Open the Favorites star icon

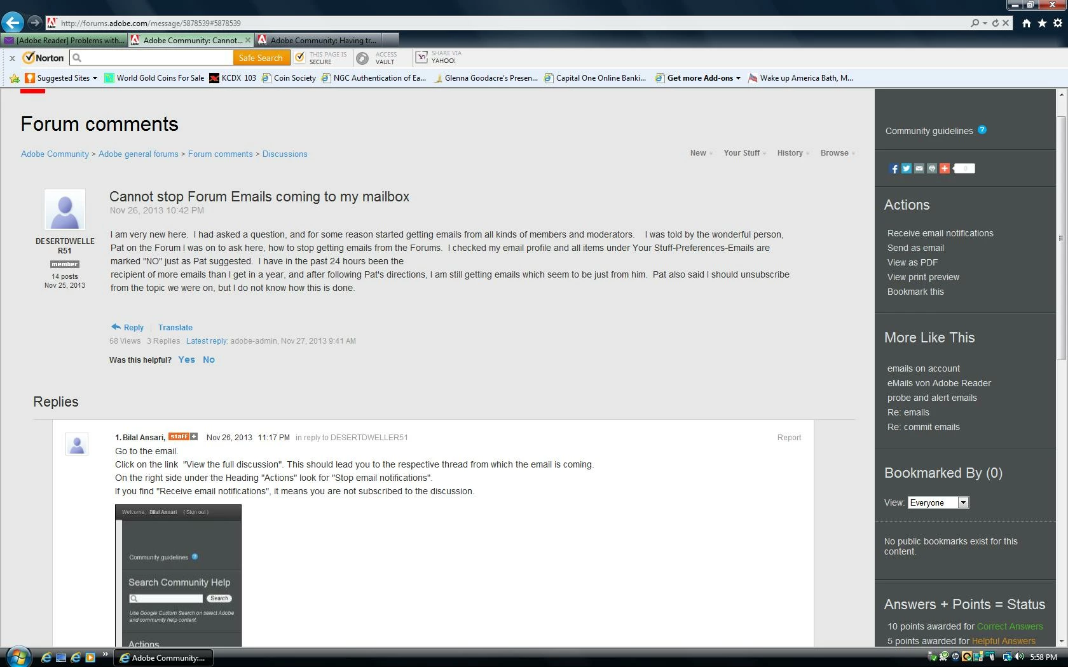1042,23
